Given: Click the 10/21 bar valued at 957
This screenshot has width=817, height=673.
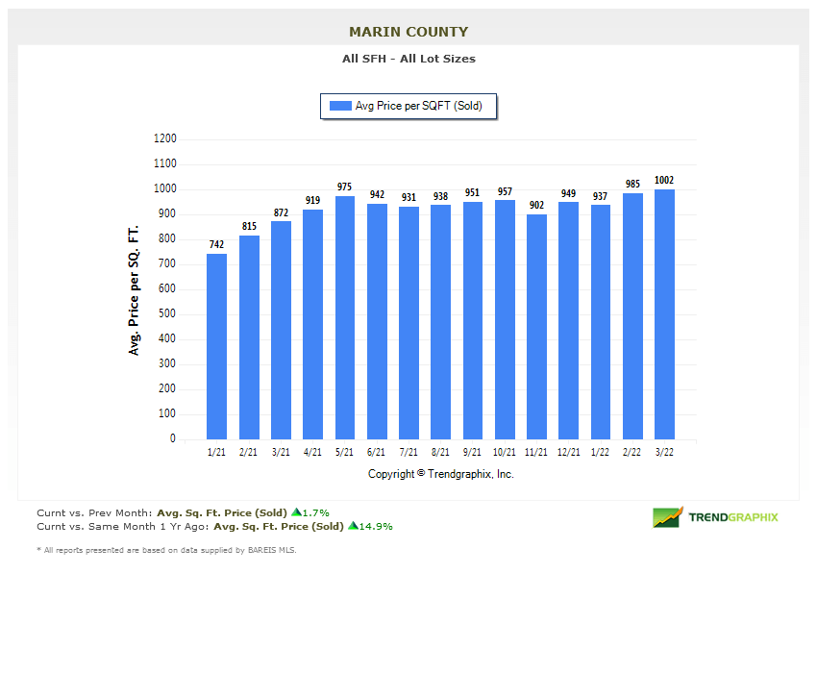Looking at the screenshot, I should 505,319.
